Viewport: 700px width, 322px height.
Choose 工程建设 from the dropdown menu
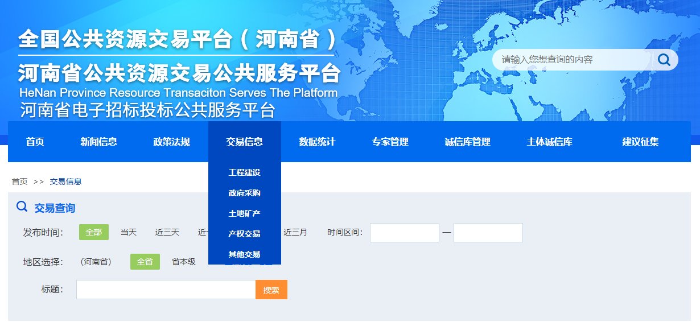point(245,172)
